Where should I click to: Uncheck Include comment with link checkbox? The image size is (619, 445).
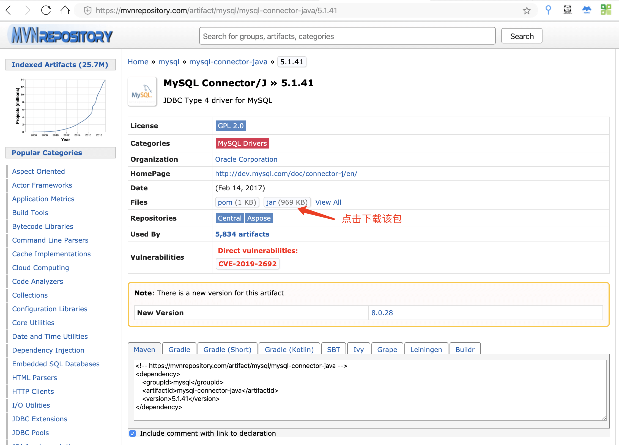(x=133, y=433)
